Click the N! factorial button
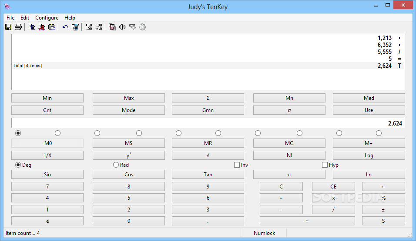The height and width of the screenshot is (241, 416). tap(289, 155)
